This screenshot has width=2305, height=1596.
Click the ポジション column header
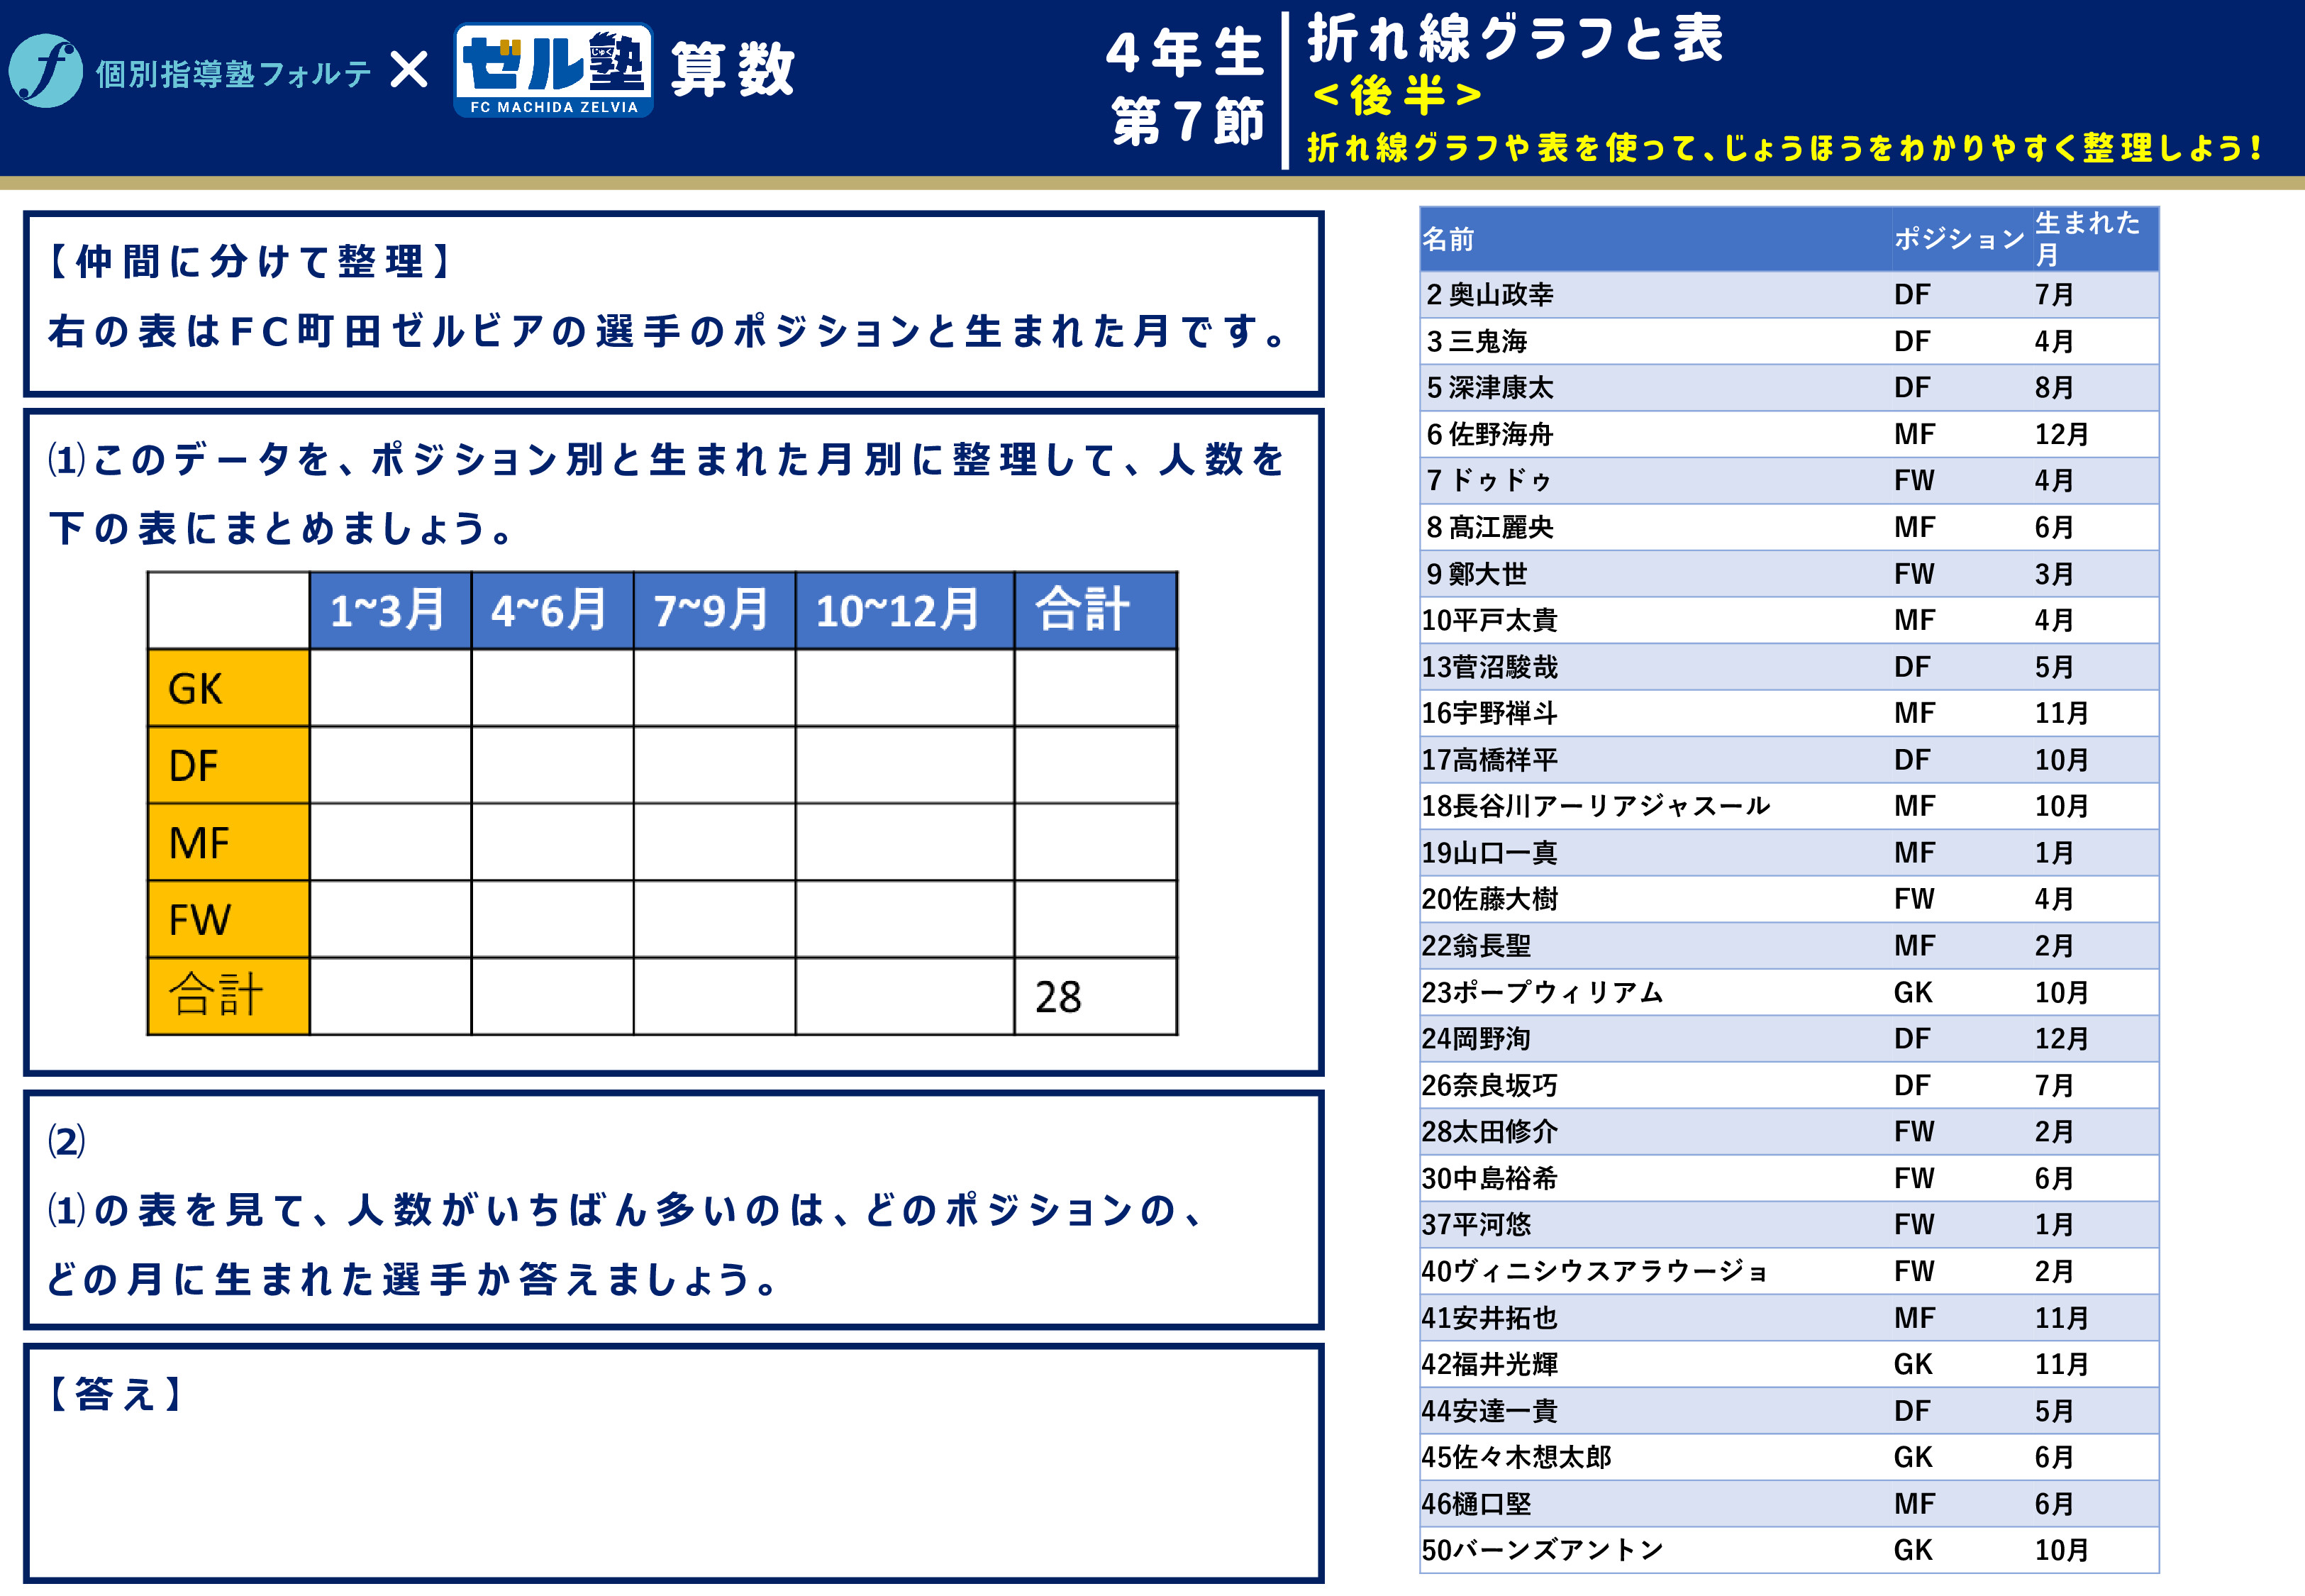click(x=1959, y=239)
